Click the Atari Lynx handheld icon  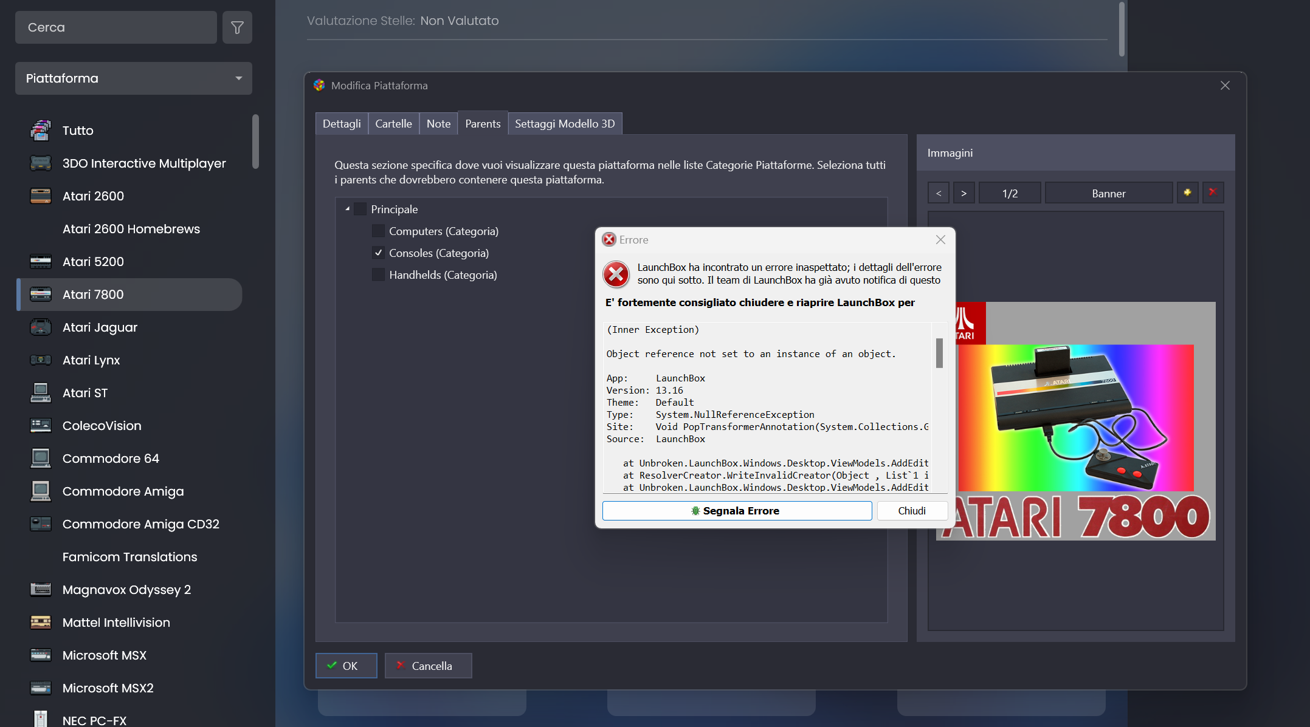click(x=41, y=360)
